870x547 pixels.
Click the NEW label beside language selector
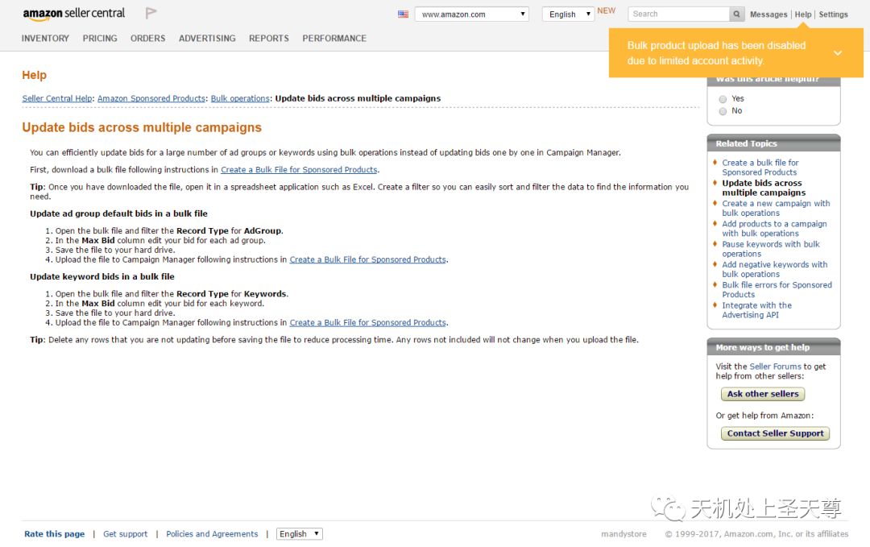[606, 10]
